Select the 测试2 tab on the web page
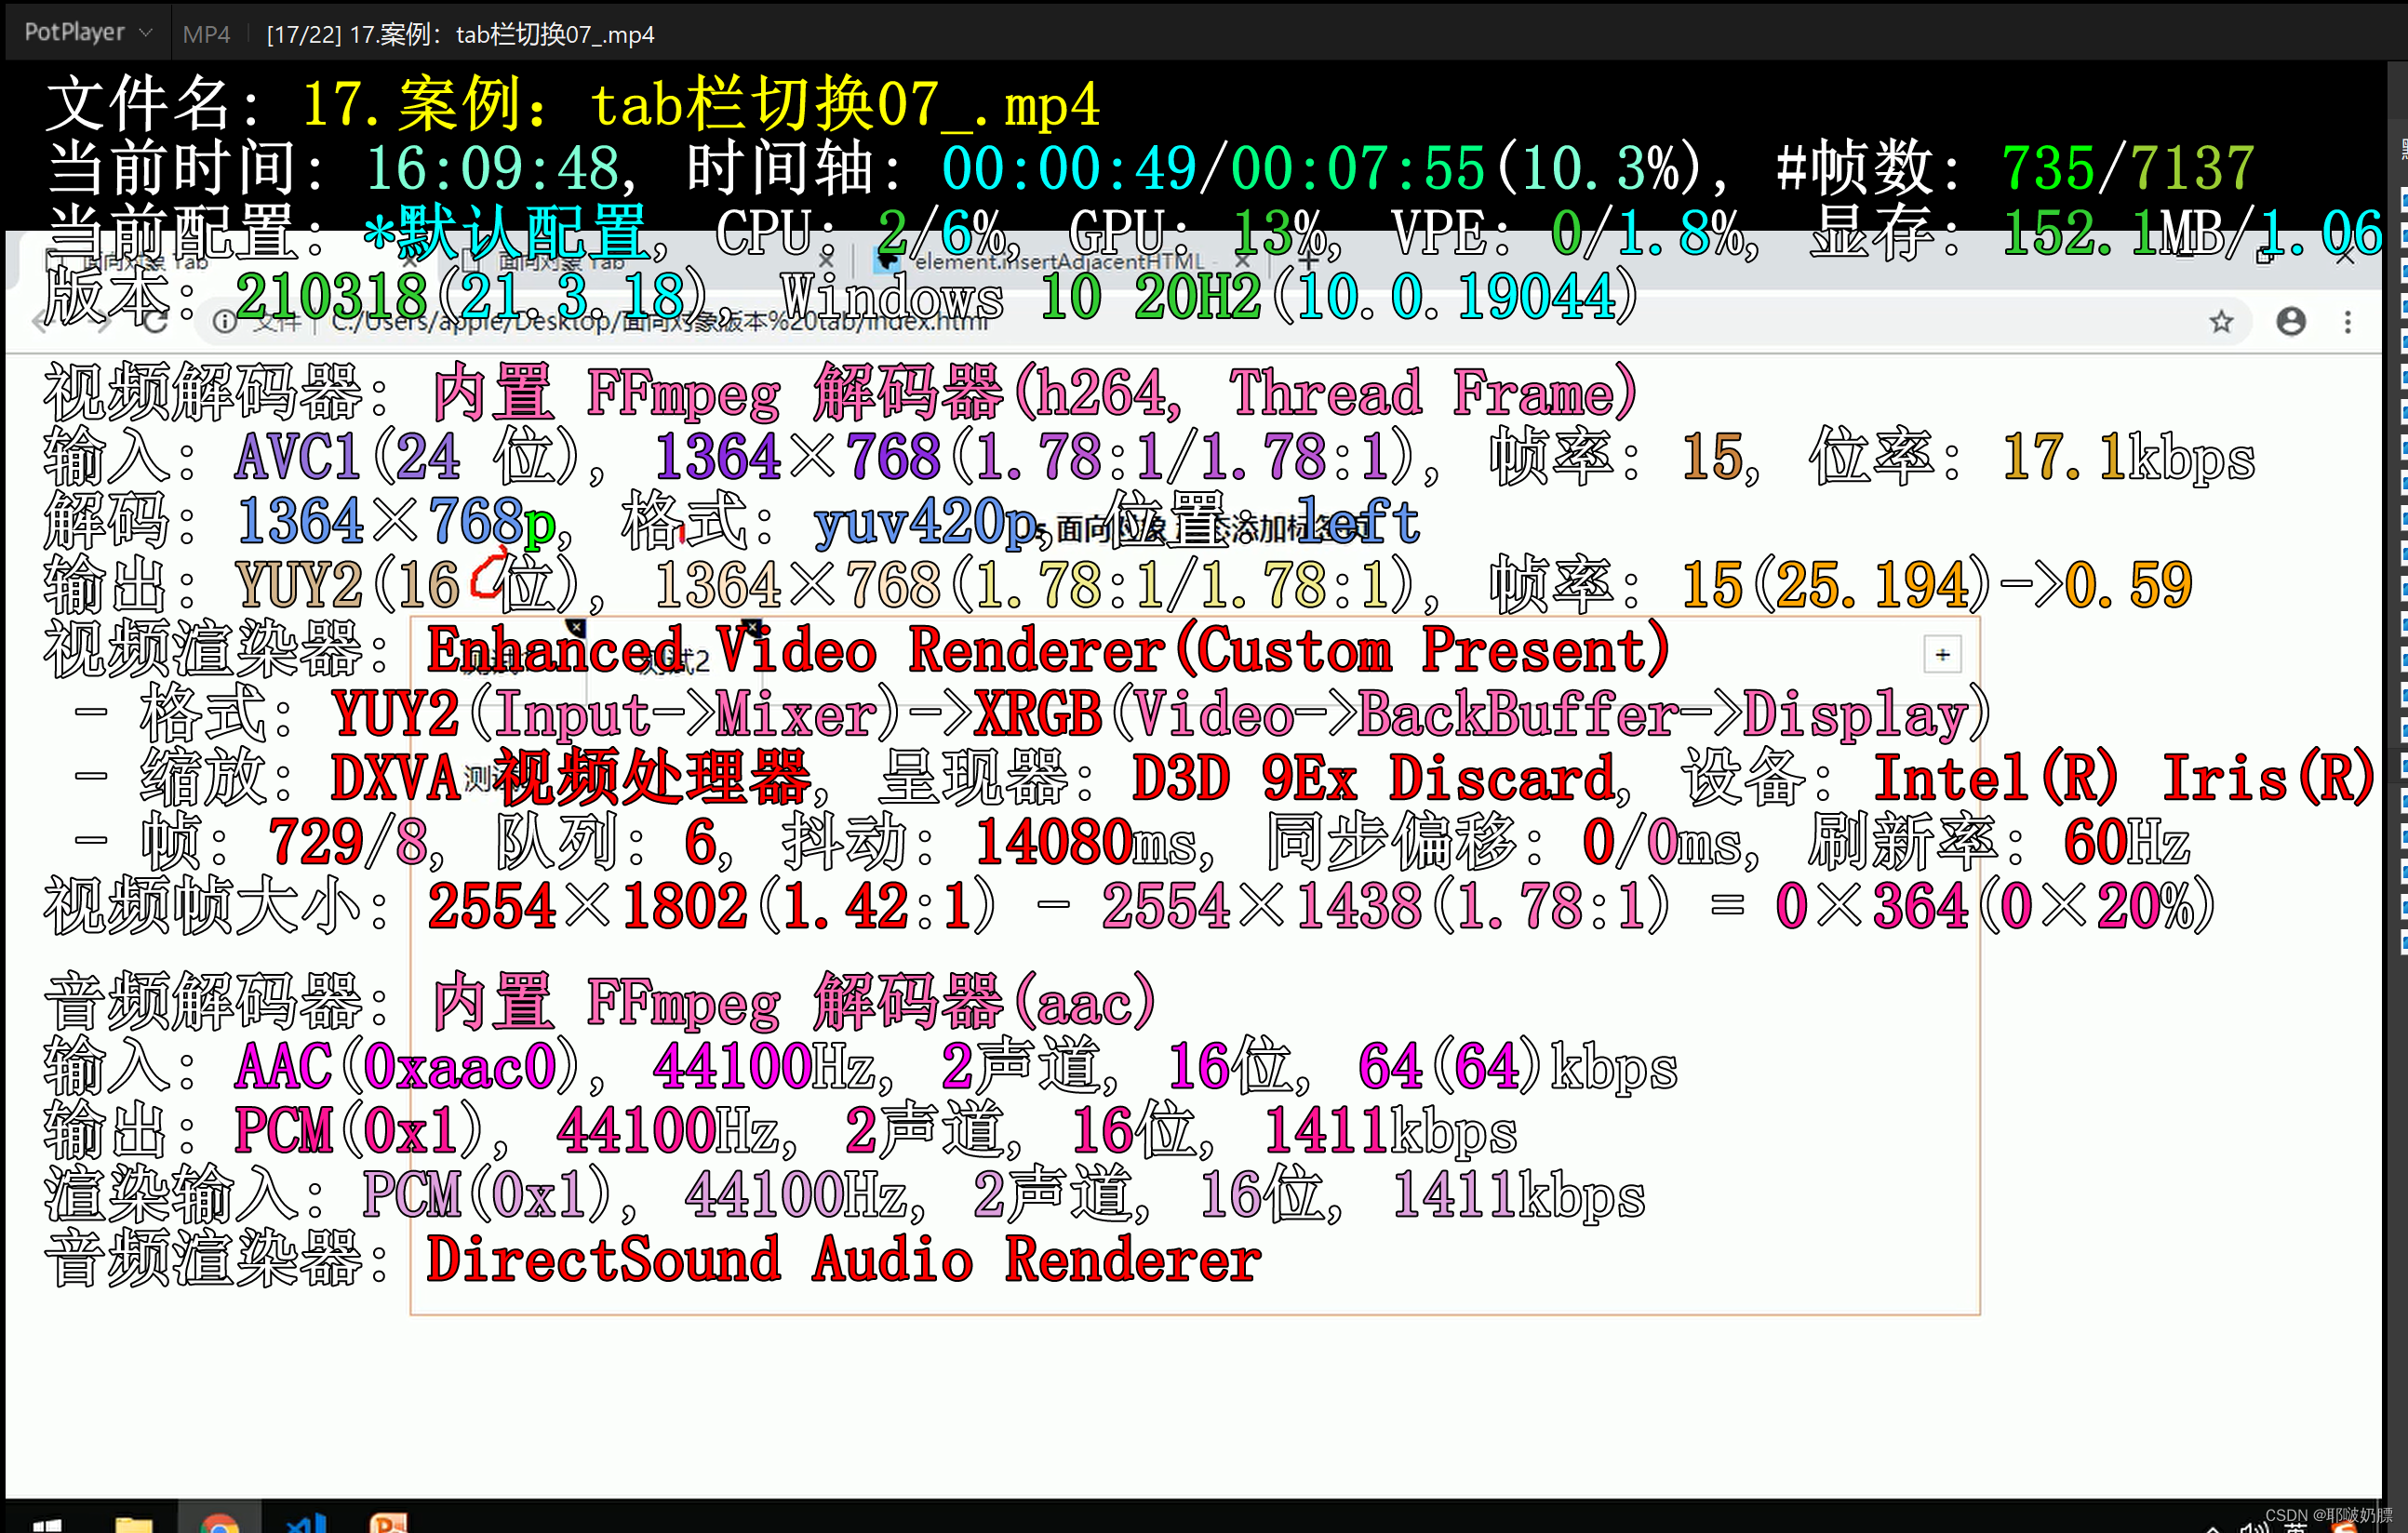 coord(673,660)
